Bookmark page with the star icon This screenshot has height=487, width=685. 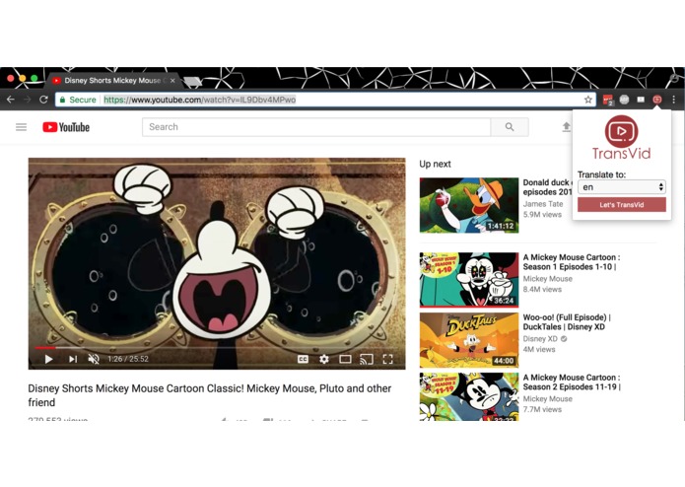(588, 100)
